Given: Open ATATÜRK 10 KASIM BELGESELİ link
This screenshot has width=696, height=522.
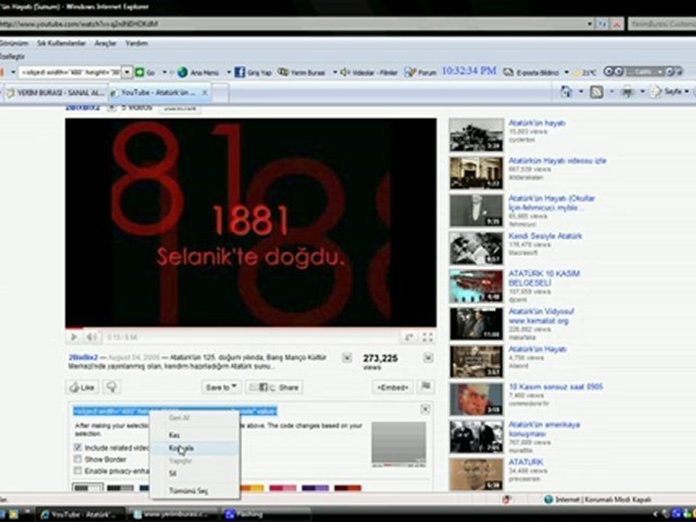Looking at the screenshot, I should pyautogui.click(x=544, y=278).
